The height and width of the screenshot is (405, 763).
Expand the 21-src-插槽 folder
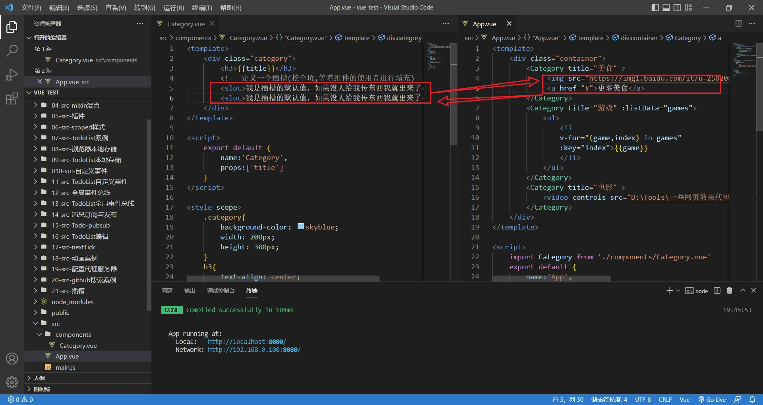point(68,291)
